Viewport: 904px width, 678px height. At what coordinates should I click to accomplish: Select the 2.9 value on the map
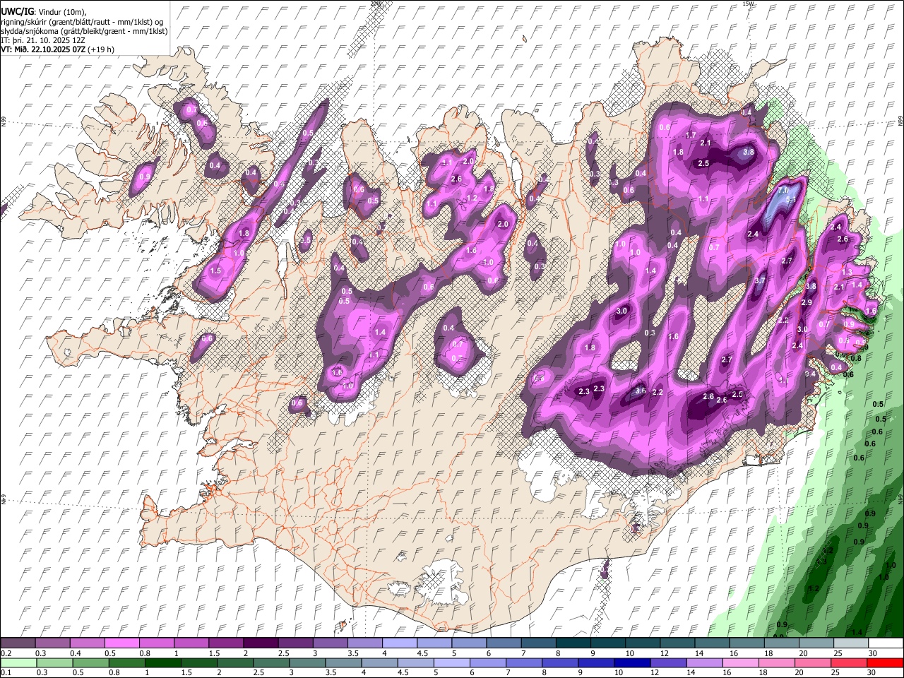[x=807, y=302]
